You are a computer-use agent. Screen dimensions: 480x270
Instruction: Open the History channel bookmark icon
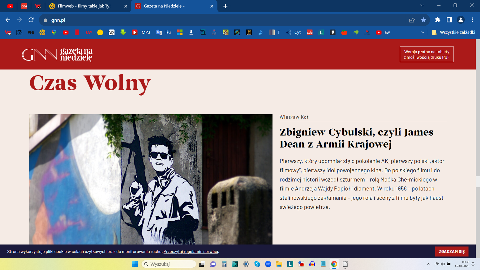pyautogui.click(x=249, y=32)
